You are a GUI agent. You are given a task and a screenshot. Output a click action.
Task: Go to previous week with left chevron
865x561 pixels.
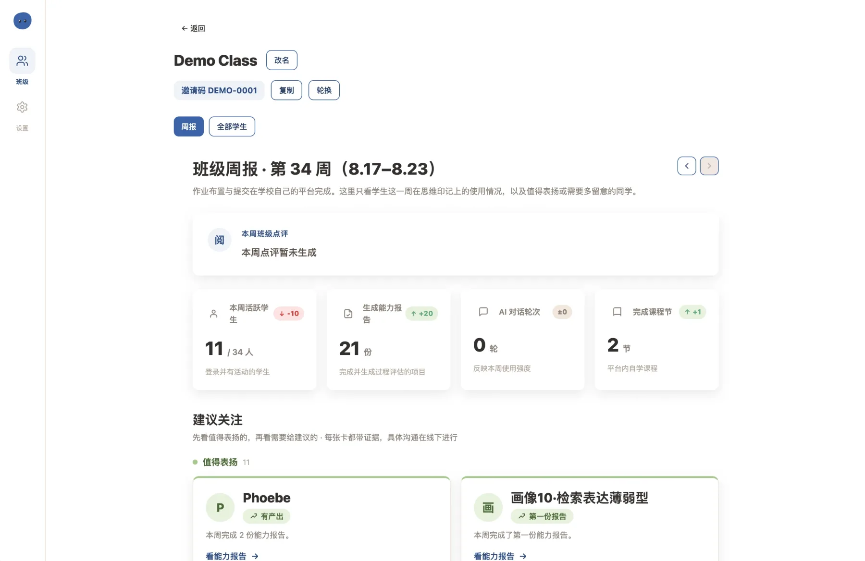click(687, 166)
